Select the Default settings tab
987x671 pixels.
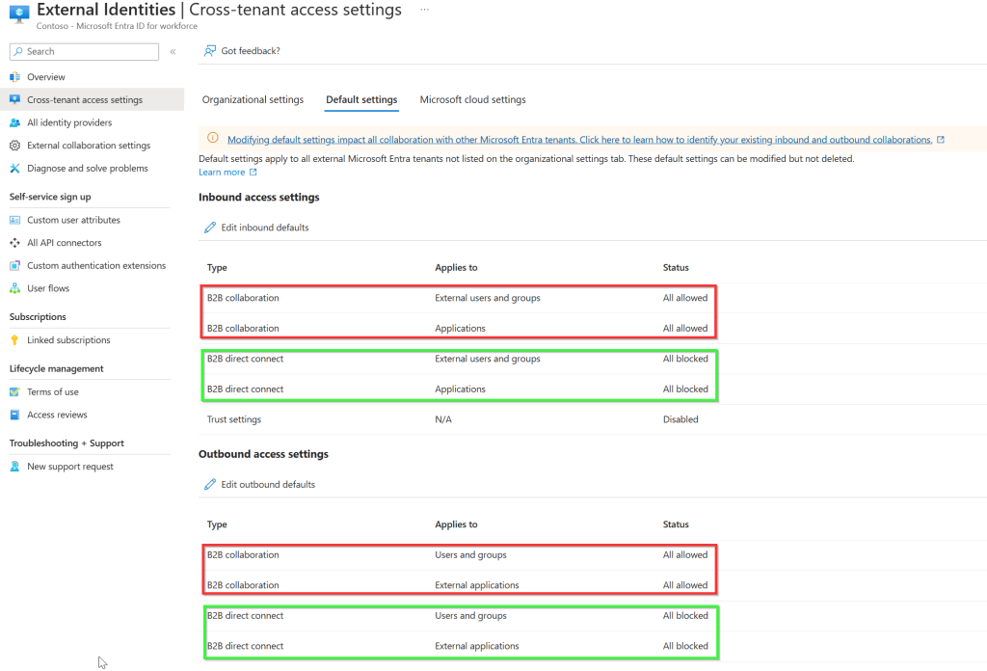pos(361,99)
